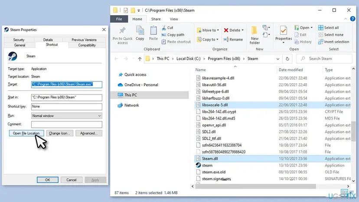The height and width of the screenshot is (202, 359).
Task: Click the Shortcut key field
Action: coord(67,107)
